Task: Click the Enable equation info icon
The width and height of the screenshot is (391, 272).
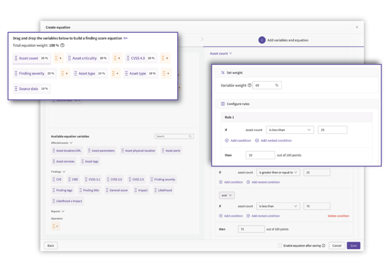Action: click(323, 246)
